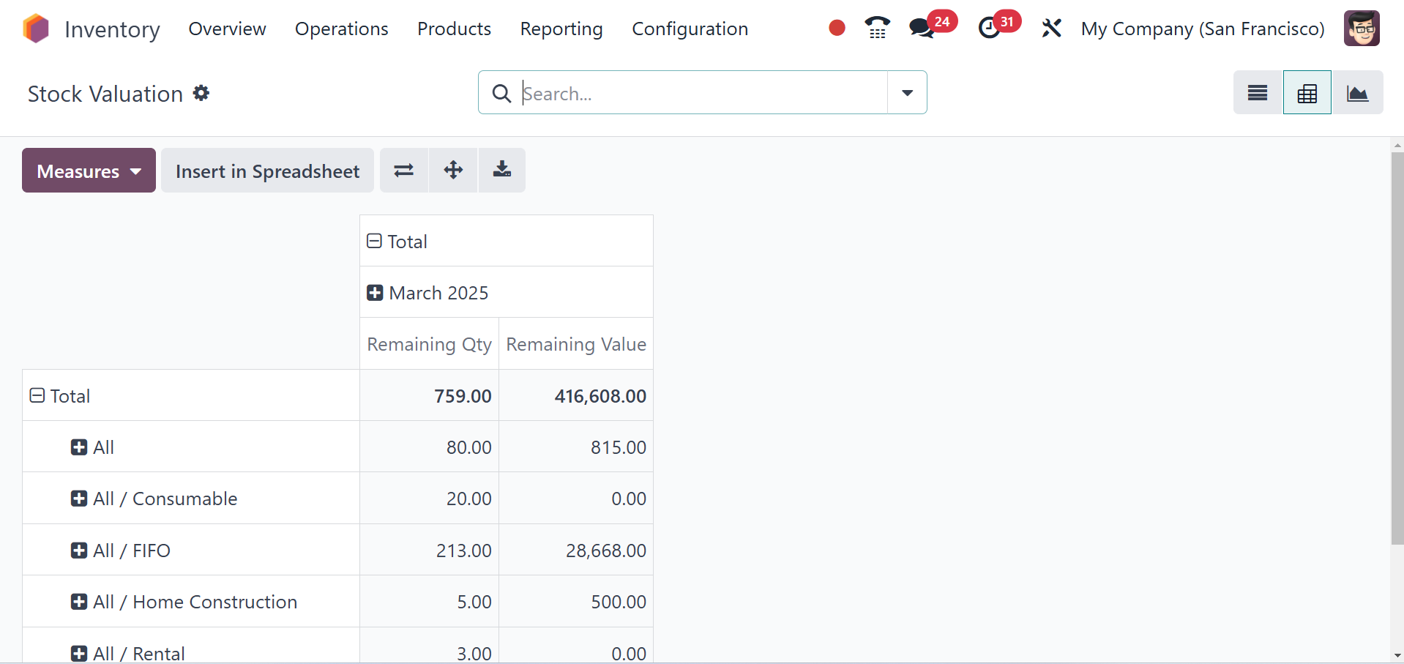Open the chat messages with 24 badge
This screenshot has width=1404, height=664.
tap(922, 28)
